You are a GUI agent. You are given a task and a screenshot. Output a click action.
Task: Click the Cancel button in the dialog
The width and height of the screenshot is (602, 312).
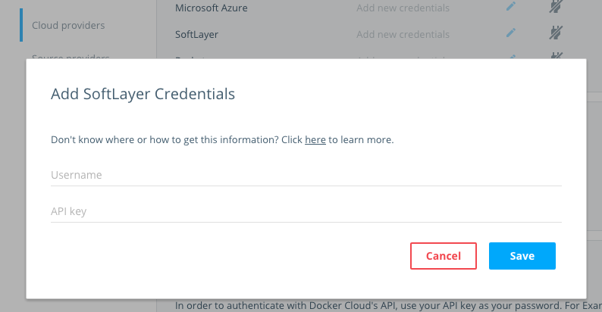[x=444, y=256]
